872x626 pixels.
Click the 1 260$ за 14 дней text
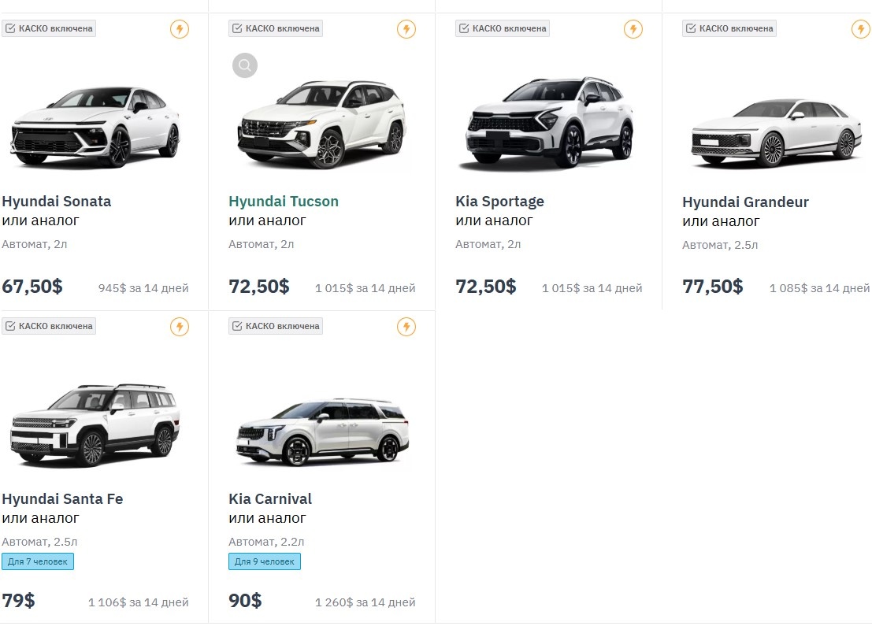365,601
